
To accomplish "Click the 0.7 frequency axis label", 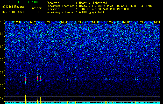I will coord(2,86).
